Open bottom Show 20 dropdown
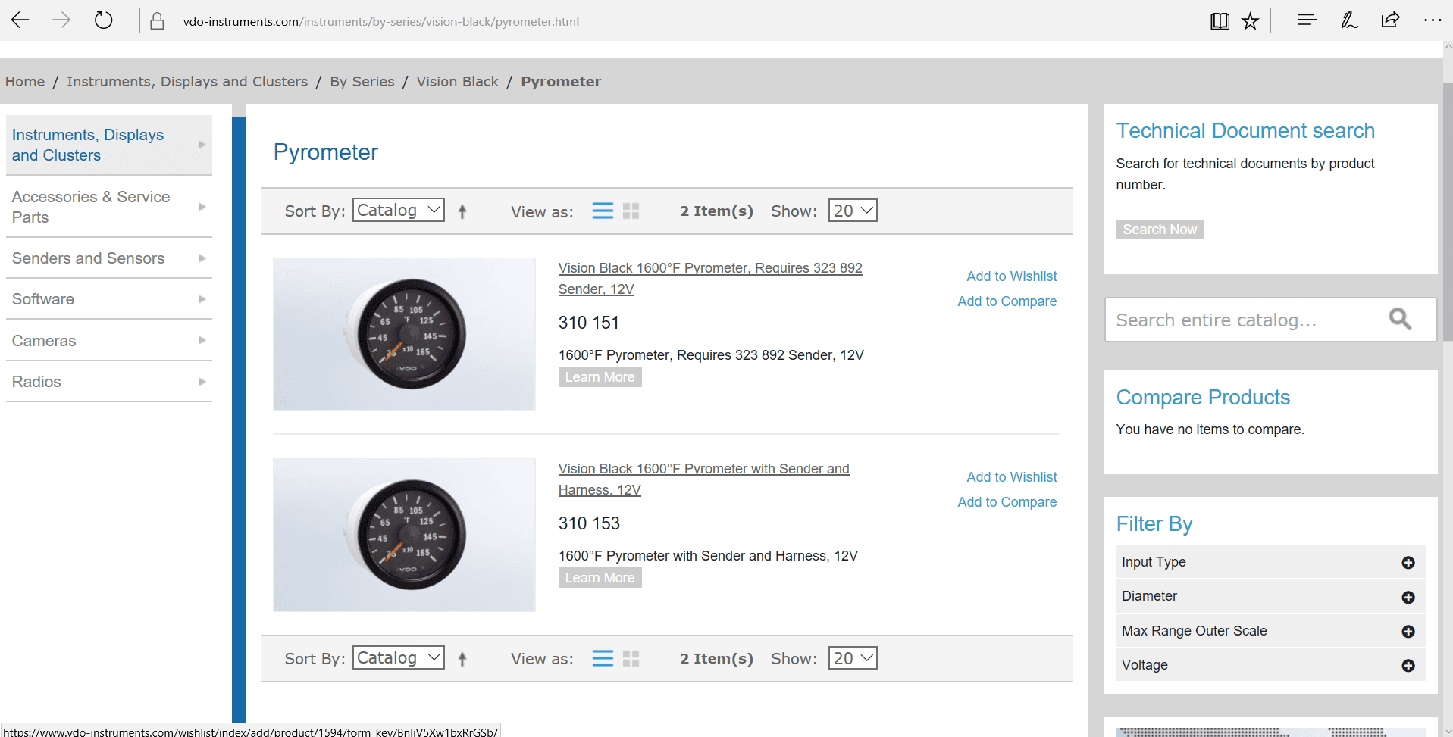Screen dimensions: 1453x737 pyautogui.click(x=853, y=657)
